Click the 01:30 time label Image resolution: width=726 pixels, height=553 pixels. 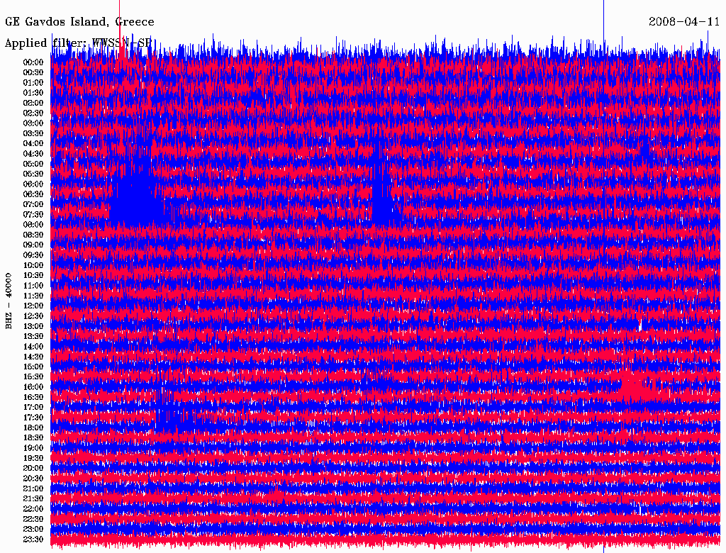[x=33, y=93]
